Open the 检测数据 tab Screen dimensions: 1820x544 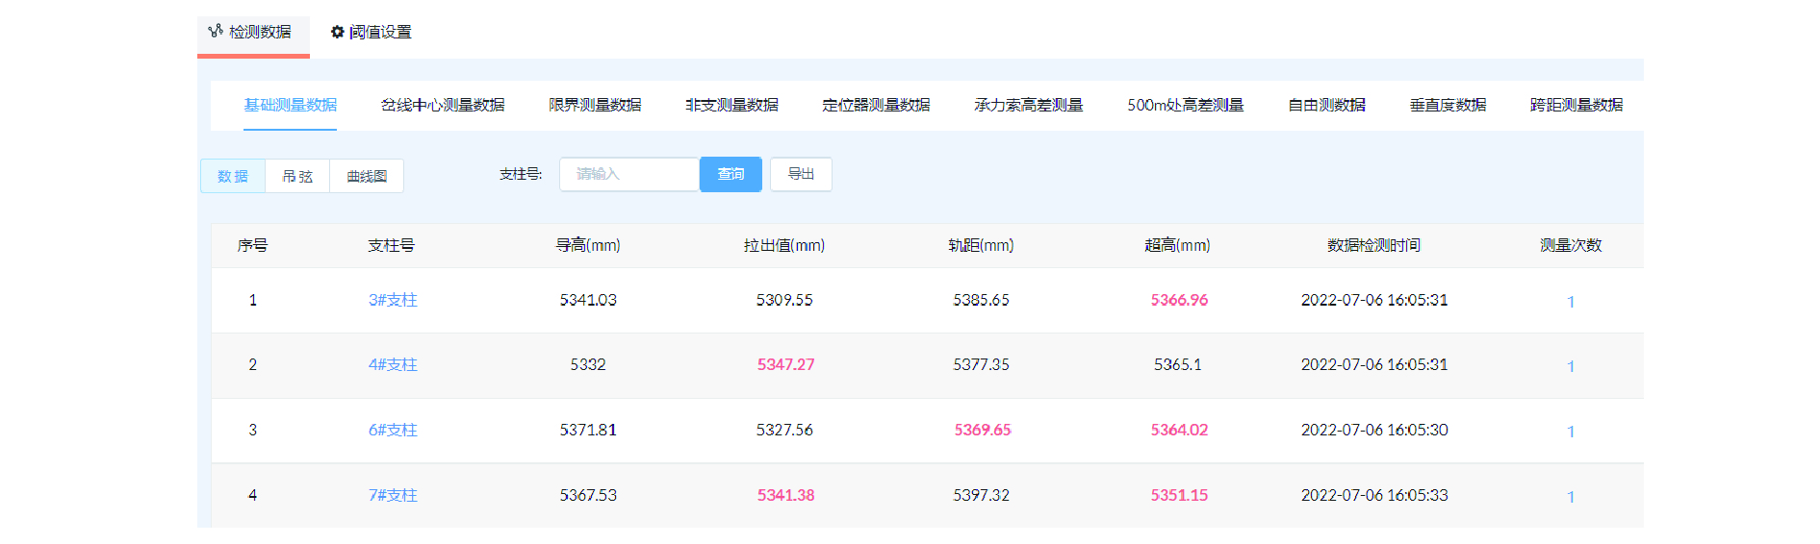(253, 33)
